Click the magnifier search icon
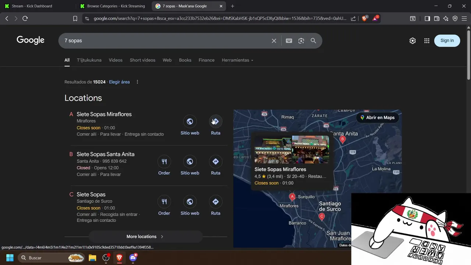Viewport: 471px width, 265px height. 313,41
